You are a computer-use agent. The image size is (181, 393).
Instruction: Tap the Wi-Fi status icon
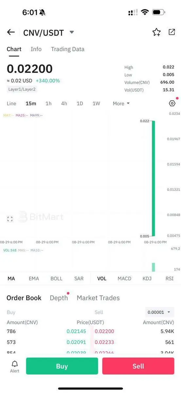(145, 12)
